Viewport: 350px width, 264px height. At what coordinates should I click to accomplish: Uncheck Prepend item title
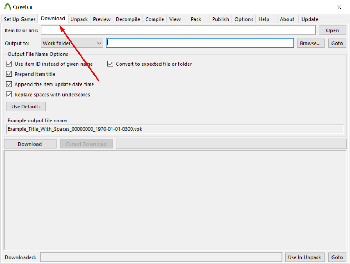click(x=31, y=74)
